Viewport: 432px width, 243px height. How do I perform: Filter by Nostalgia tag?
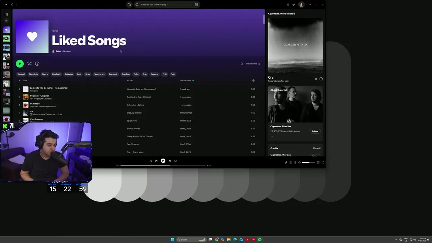click(x=33, y=74)
